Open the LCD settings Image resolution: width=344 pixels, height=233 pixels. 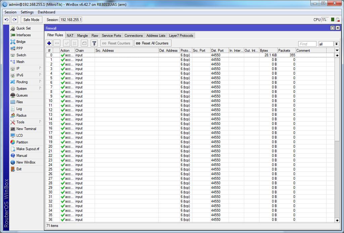pyautogui.click(x=19, y=135)
